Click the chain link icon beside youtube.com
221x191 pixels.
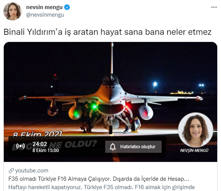point(11,171)
